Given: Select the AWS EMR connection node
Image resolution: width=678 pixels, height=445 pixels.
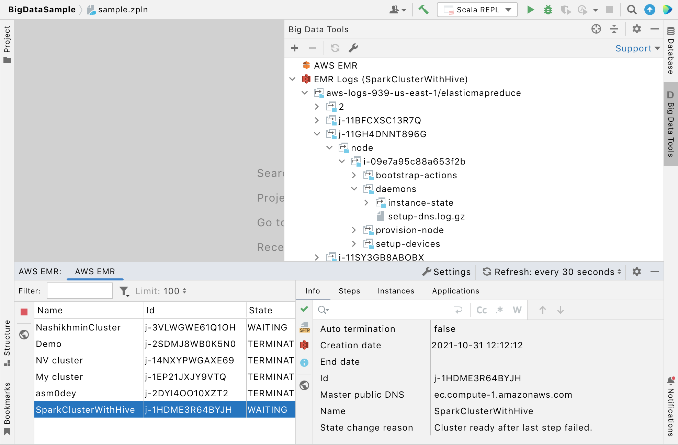Looking at the screenshot, I should [336, 65].
